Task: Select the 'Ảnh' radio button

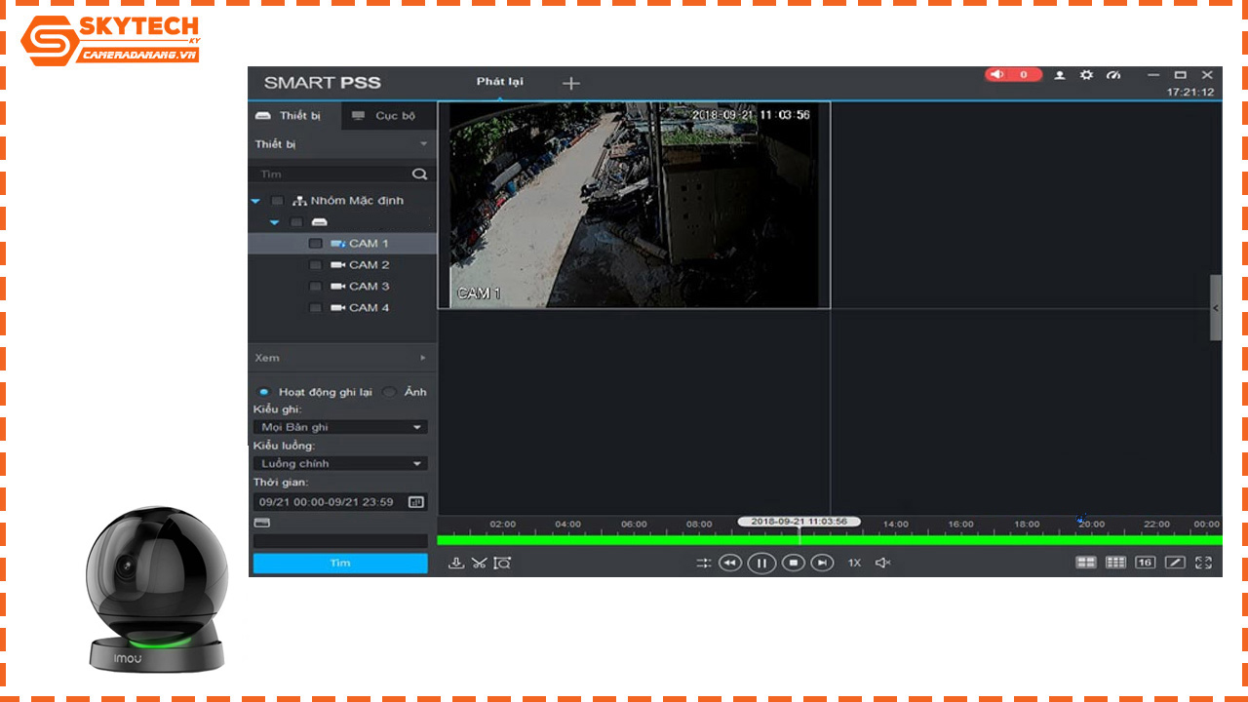Action: (x=389, y=391)
